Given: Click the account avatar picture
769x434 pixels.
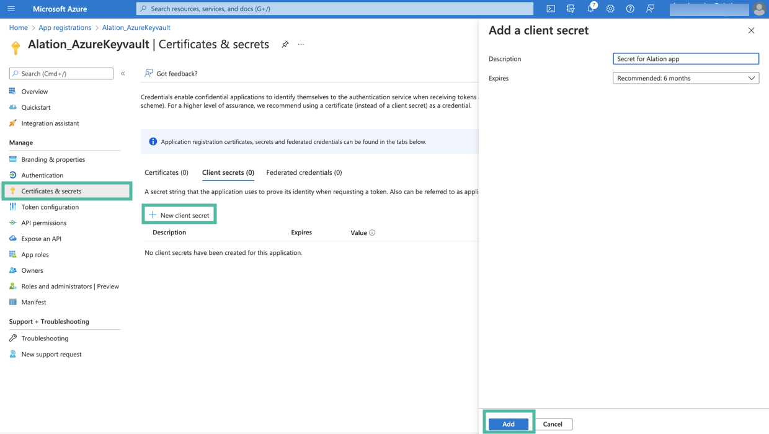Looking at the screenshot, I should point(759,9).
